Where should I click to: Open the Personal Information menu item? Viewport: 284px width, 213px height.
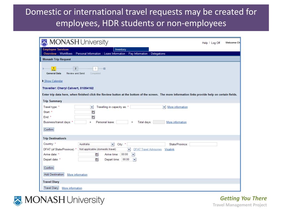88,54
